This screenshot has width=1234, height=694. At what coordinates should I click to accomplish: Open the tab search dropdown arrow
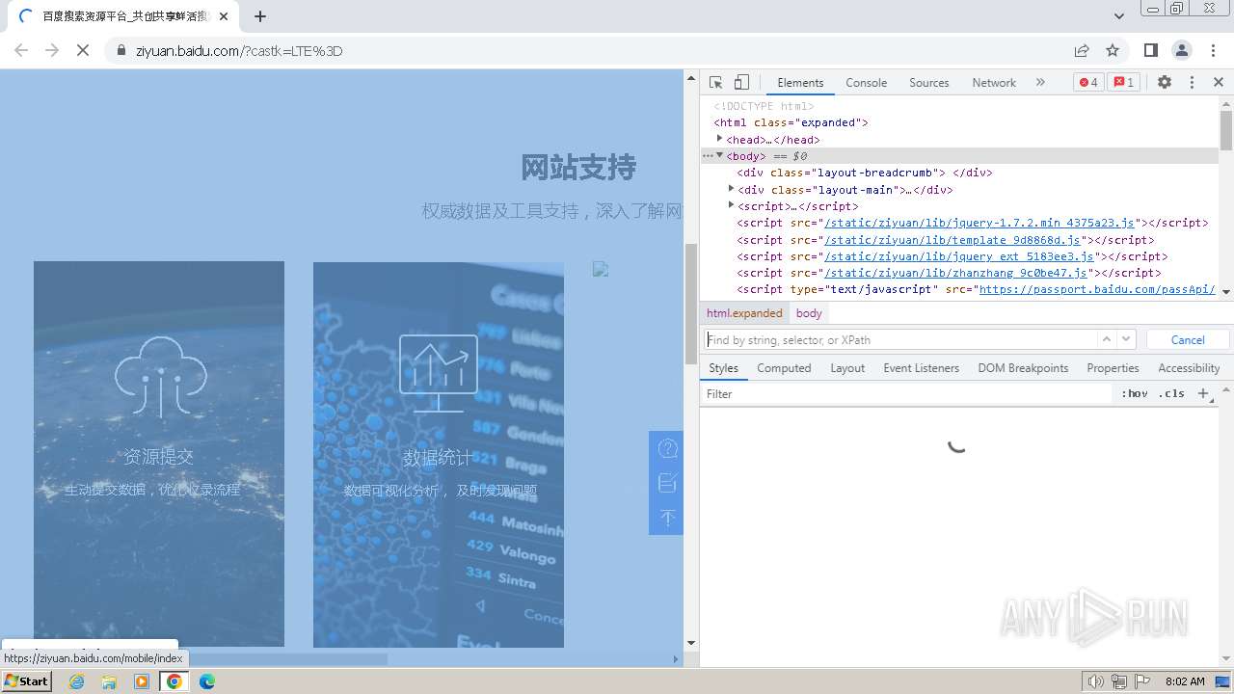(1118, 16)
